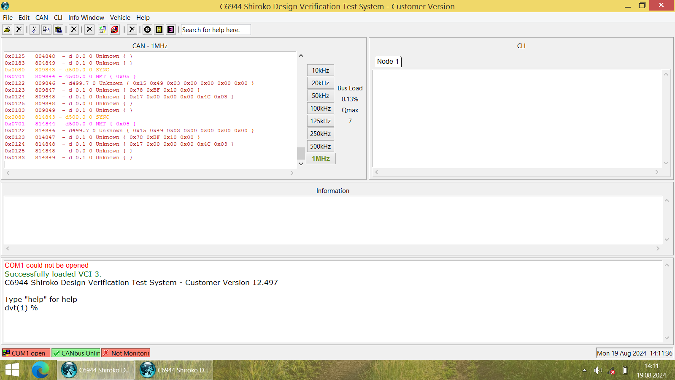Open the Vehicle menu
675x380 pixels.
(x=120, y=18)
